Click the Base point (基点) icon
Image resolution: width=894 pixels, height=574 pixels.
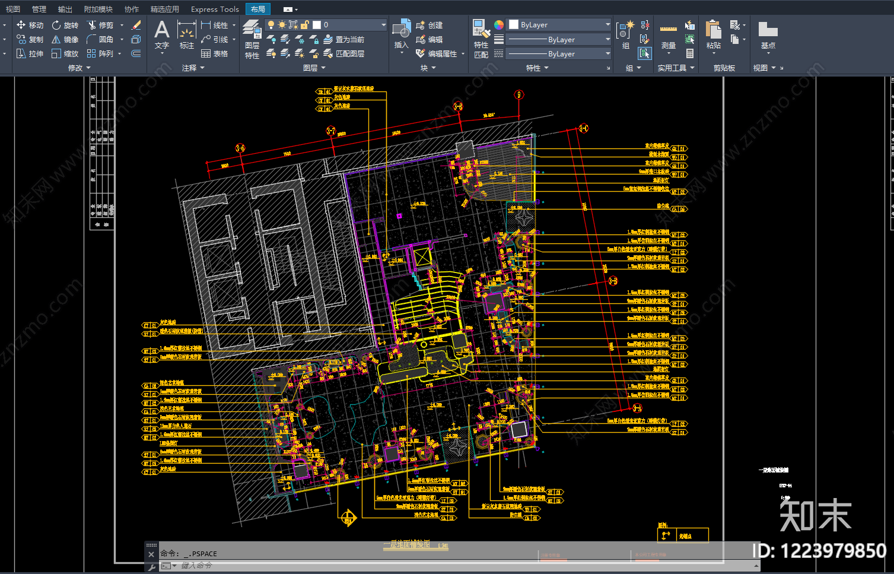768,28
